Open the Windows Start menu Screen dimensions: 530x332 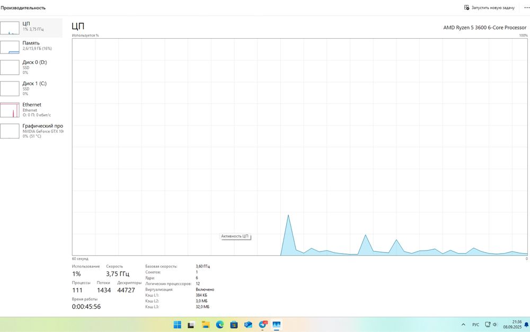tap(177, 325)
